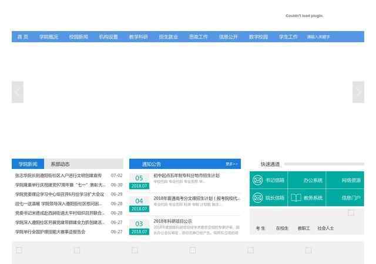Open notice 初中起点五年制专科 招生计划
Image resolution: width=376 pixels, height=264 pixels.
click(x=187, y=175)
